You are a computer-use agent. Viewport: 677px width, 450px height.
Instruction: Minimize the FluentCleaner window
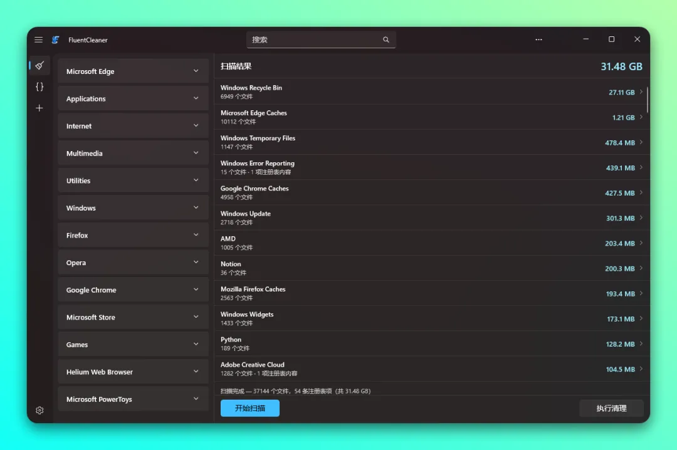click(585, 39)
